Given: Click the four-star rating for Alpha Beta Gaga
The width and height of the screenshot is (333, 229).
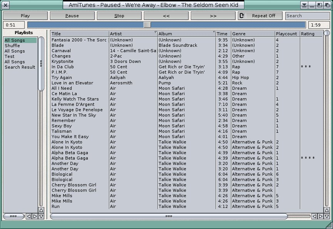Looking at the screenshot, I should pos(308,158).
